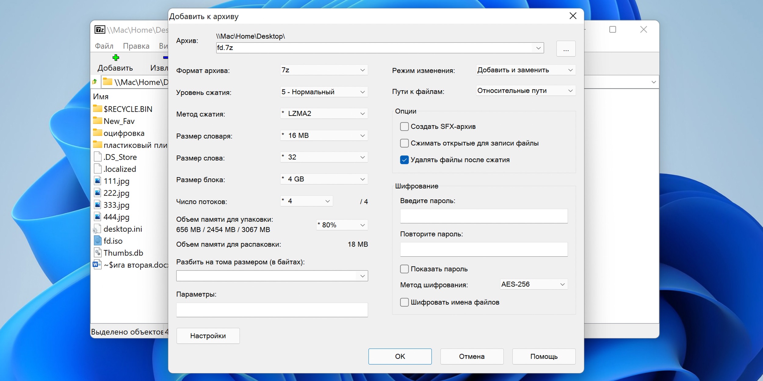Viewport: 763px width, 381px height.
Task: Select the fd.iso disc image icon
Action: pos(97,241)
